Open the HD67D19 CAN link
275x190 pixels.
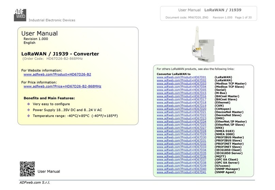click(x=181, y=106)
